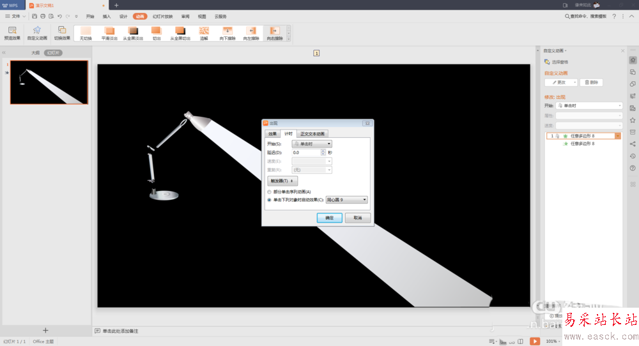Click the 延迟(D) delay input field
The height and width of the screenshot is (346, 639).
click(x=306, y=153)
